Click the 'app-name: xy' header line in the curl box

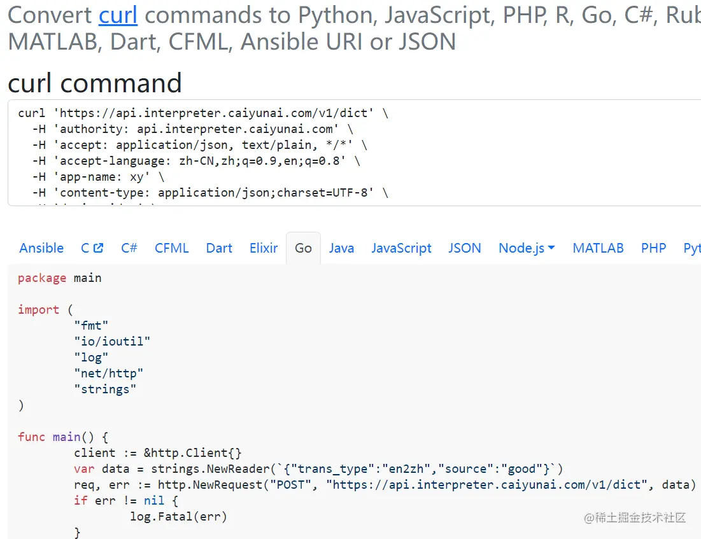tap(97, 177)
